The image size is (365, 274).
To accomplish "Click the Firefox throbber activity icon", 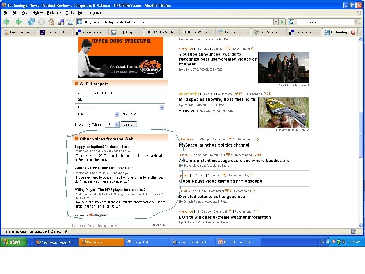I will coord(359,13).
